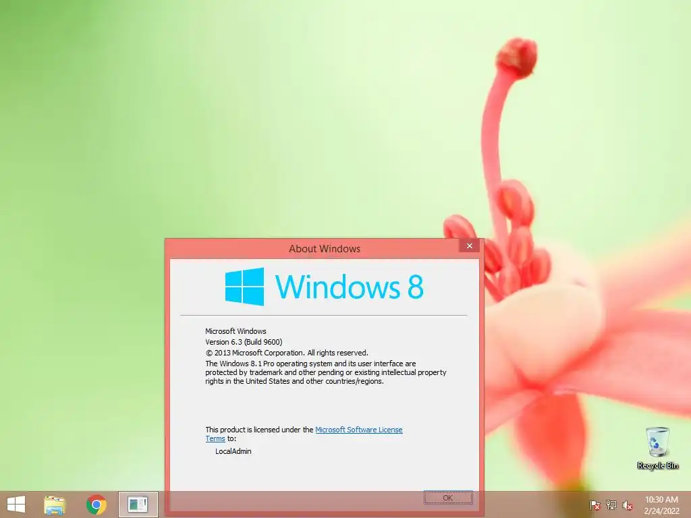691x518 pixels.
Task: Open the Microsoft Software License link
Action: pyautogui.click(x=359, y=430)
